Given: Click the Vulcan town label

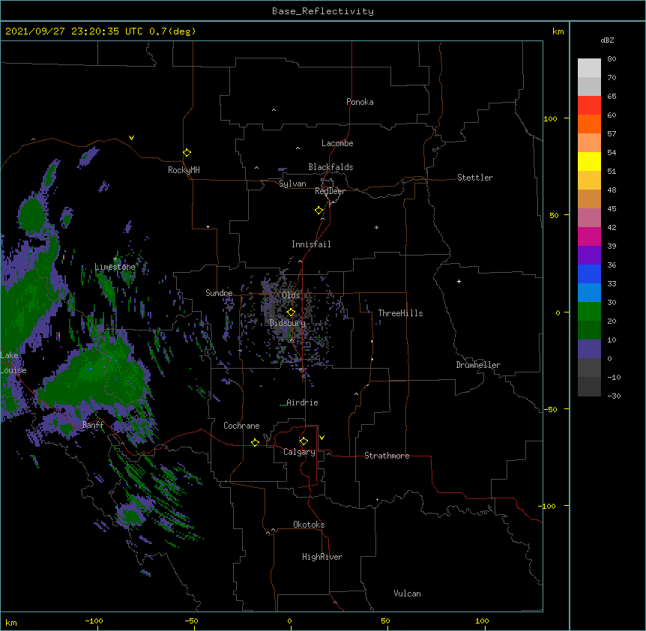Looking at the screenshot, I should click(407, 594).
